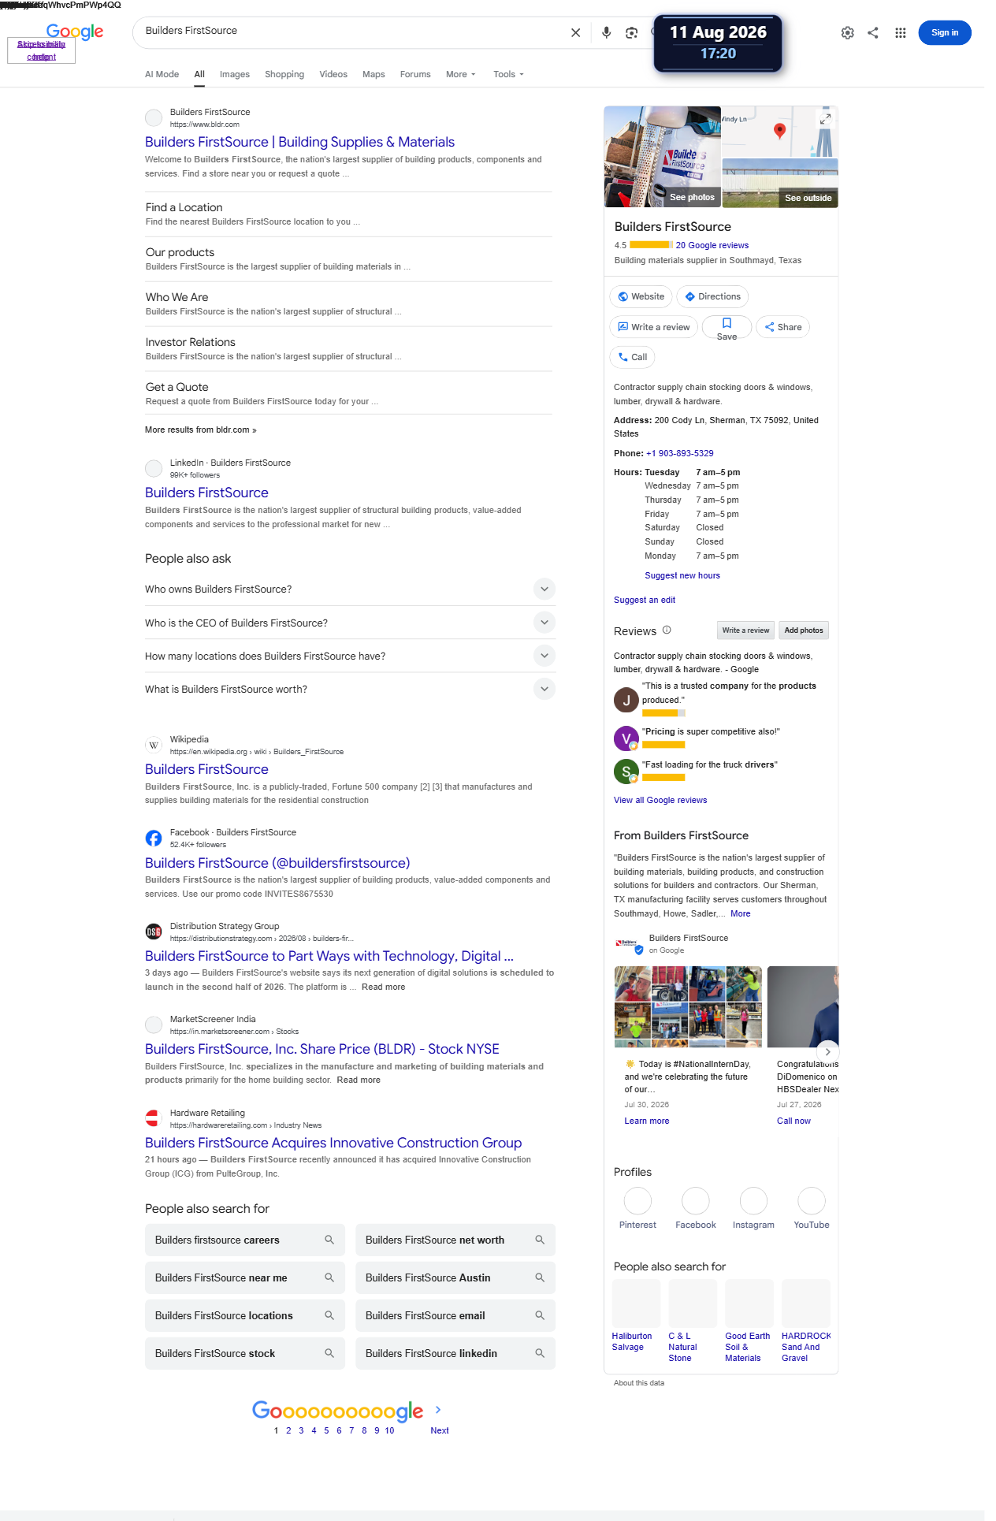Open 'Builders FirstSource Acquires Innovative Construction Group' result

333,1143
